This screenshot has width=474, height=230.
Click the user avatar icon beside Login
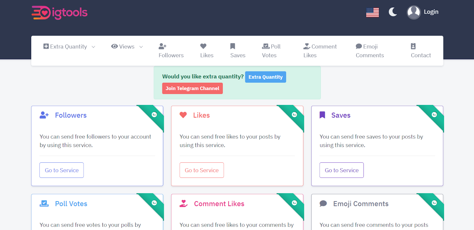coord(414,12)
